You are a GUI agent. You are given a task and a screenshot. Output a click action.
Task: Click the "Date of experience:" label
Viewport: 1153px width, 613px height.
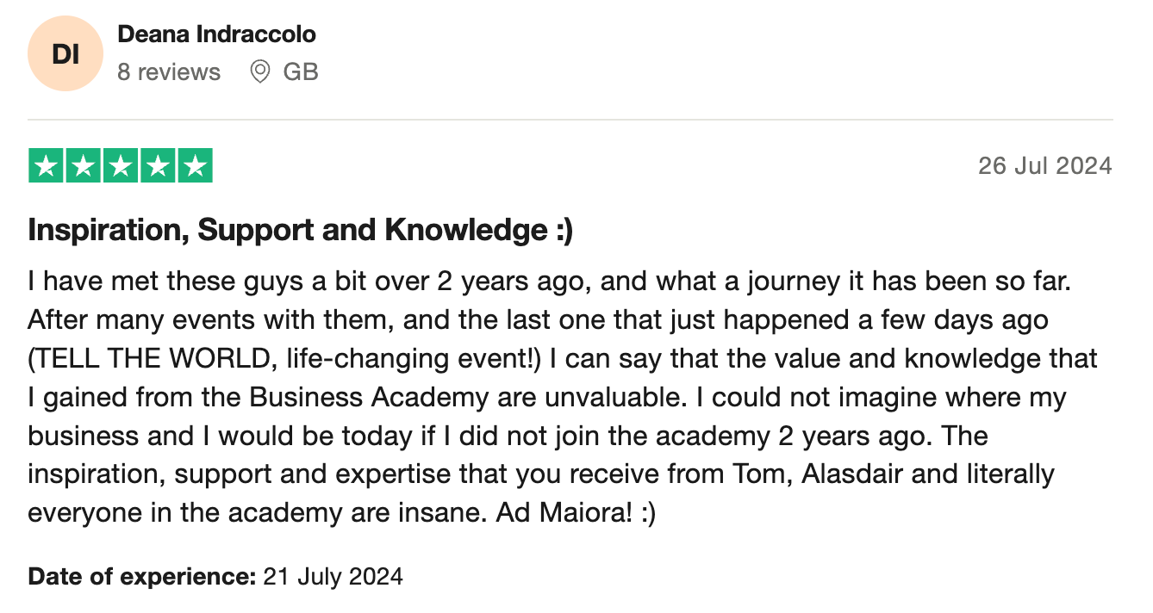pyautogui.click(x=142, y=576)
